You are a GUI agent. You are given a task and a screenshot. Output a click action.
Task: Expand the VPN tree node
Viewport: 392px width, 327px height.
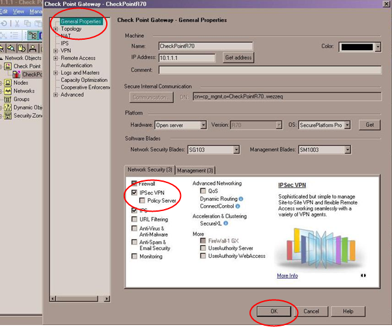[55, 51]
